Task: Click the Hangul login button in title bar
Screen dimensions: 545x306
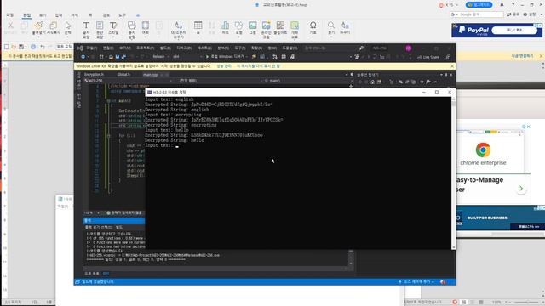Action: [x=479, y=5]
